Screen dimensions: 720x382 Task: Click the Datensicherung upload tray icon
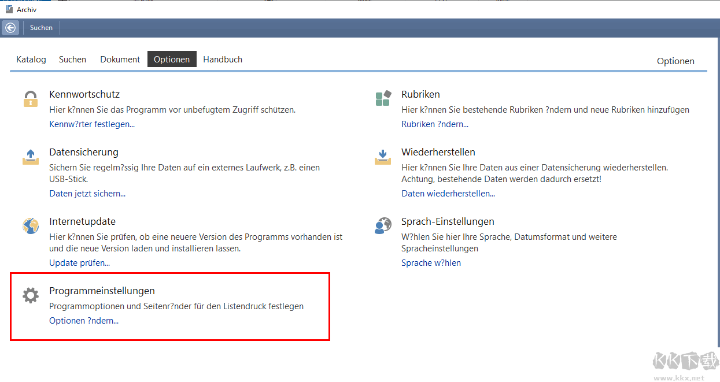pos(30,157)
